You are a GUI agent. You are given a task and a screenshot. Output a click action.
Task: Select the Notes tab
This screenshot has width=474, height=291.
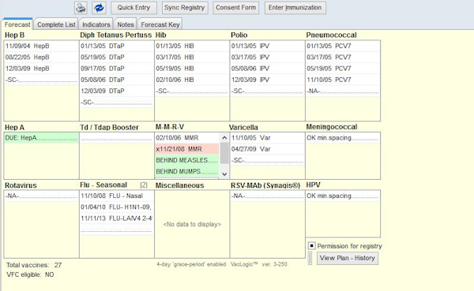[126, 24]
